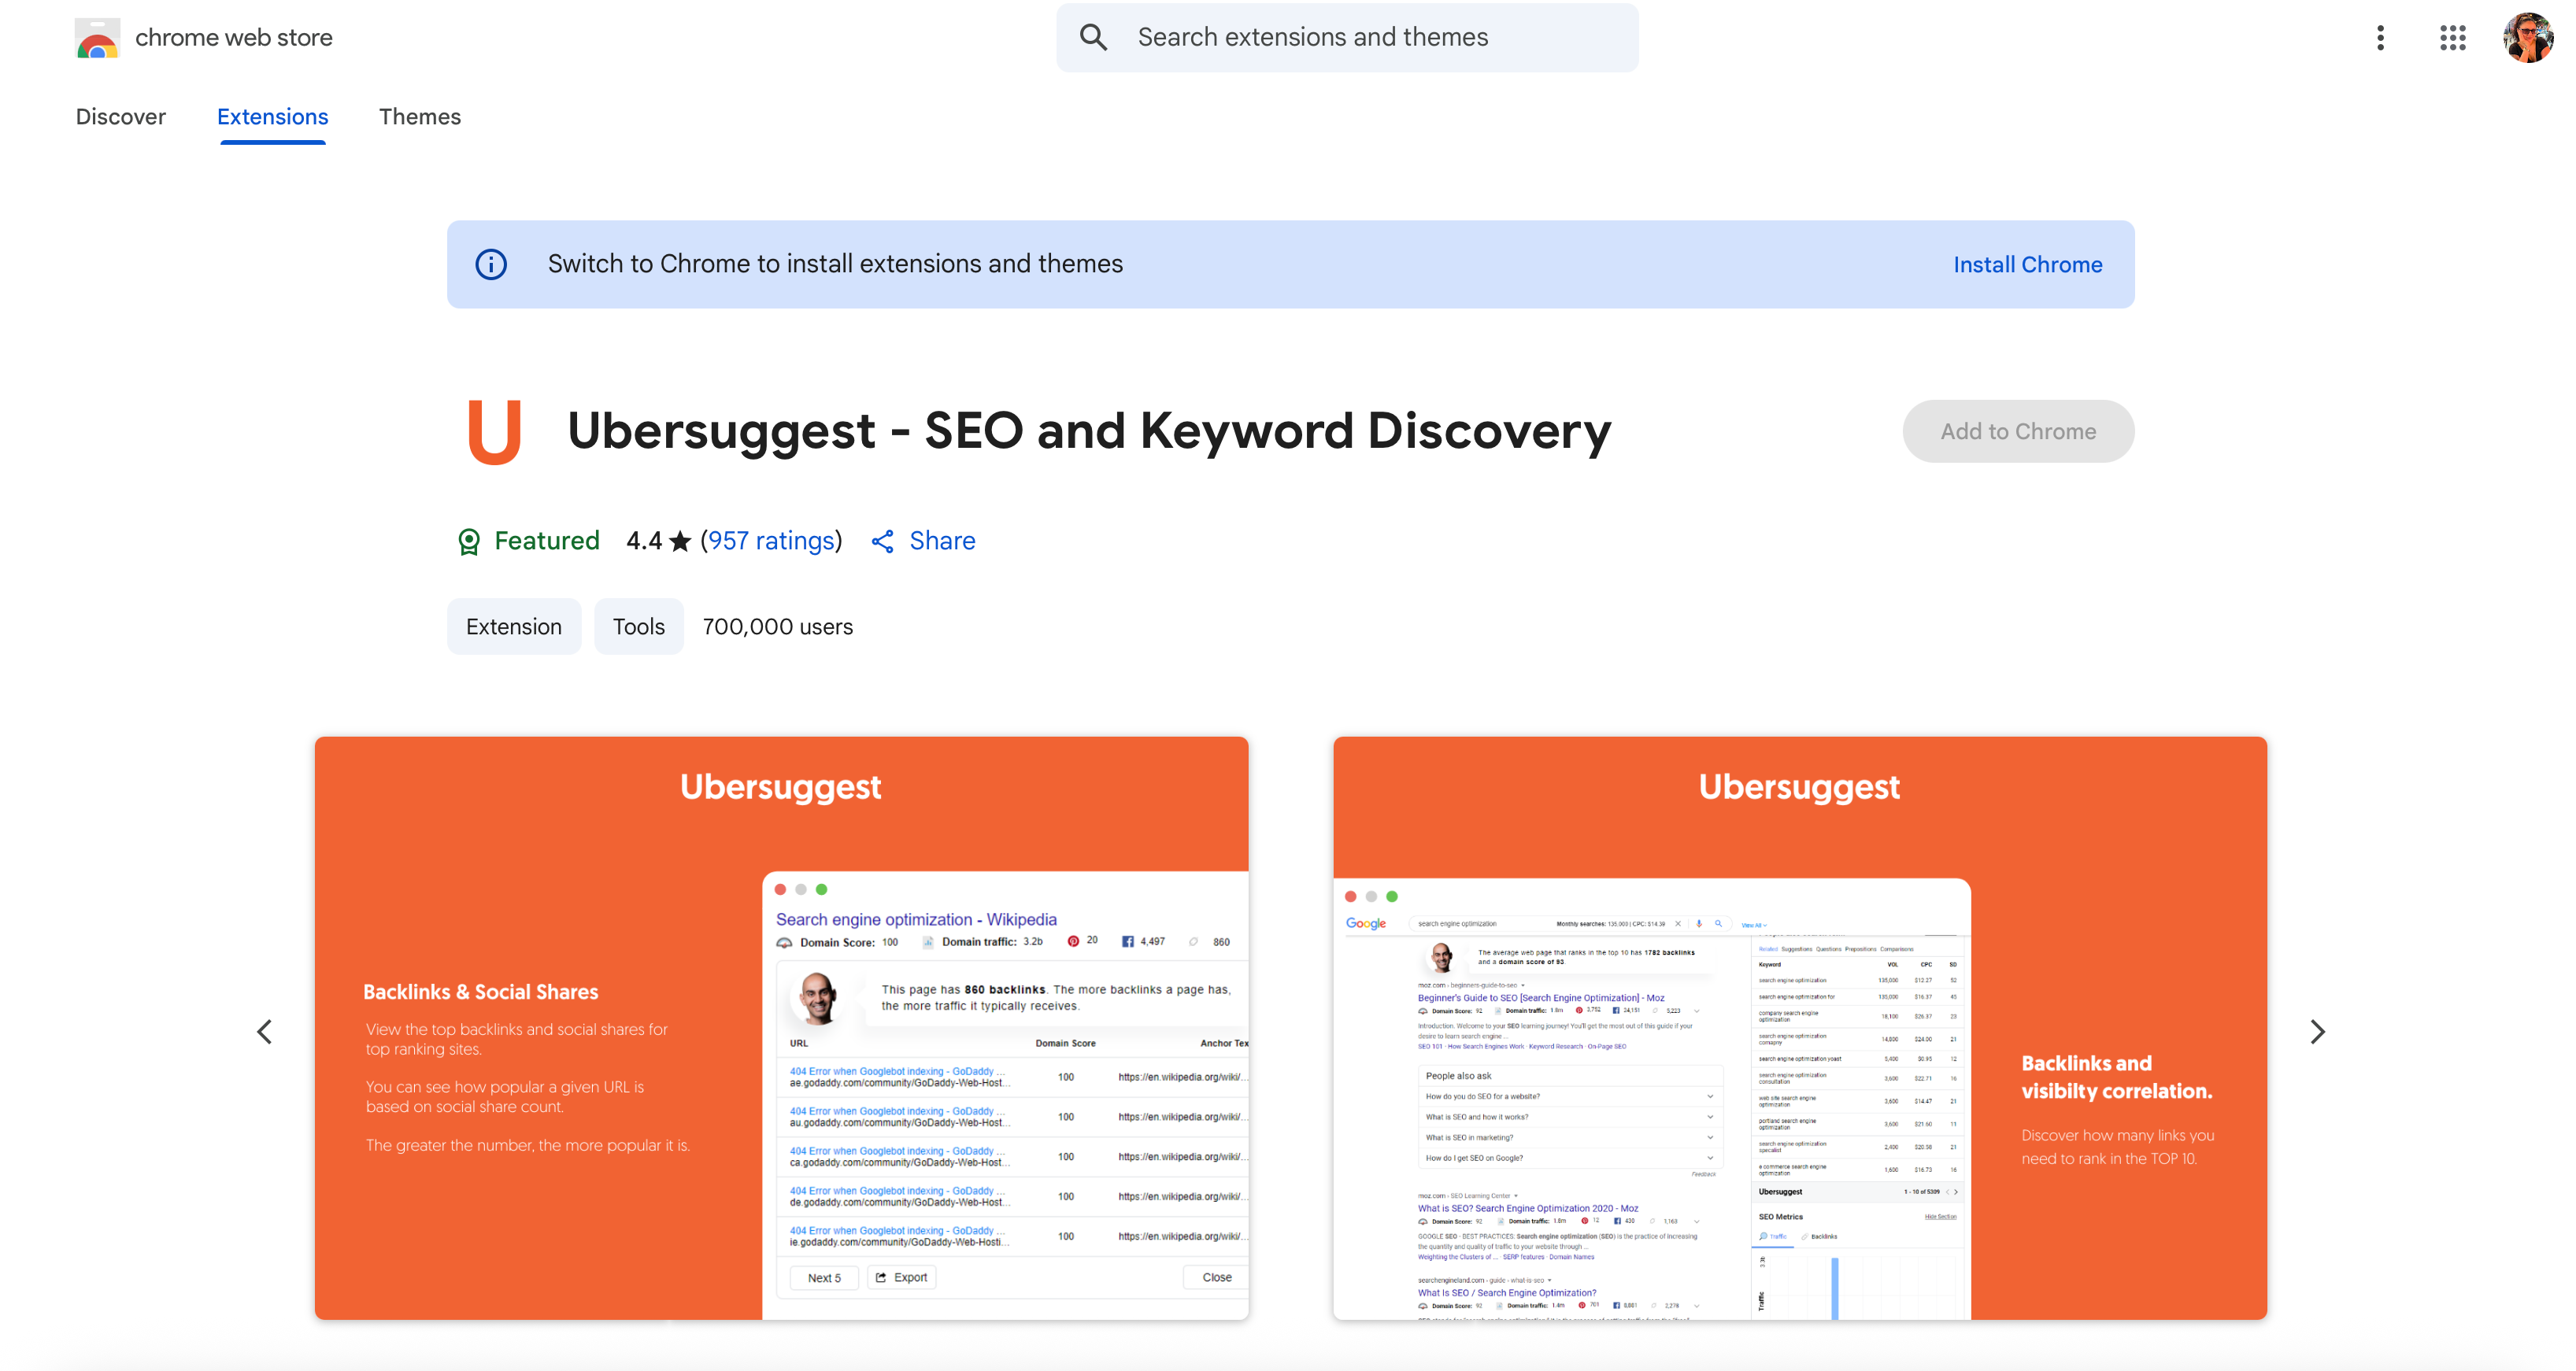
Task: Click the info icon in banner
Action: (x=491, y=264)
